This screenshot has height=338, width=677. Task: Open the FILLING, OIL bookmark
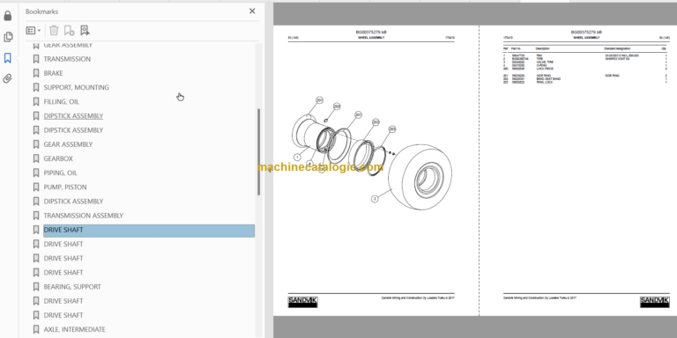tap(61, 102)
